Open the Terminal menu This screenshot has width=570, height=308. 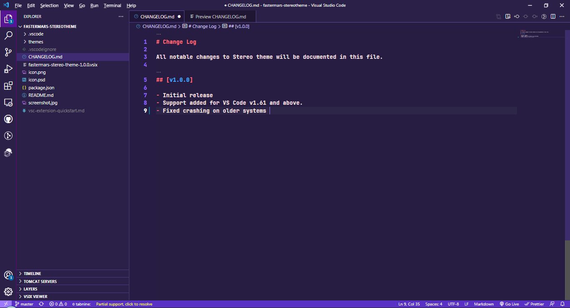click(x=112, y=5)
